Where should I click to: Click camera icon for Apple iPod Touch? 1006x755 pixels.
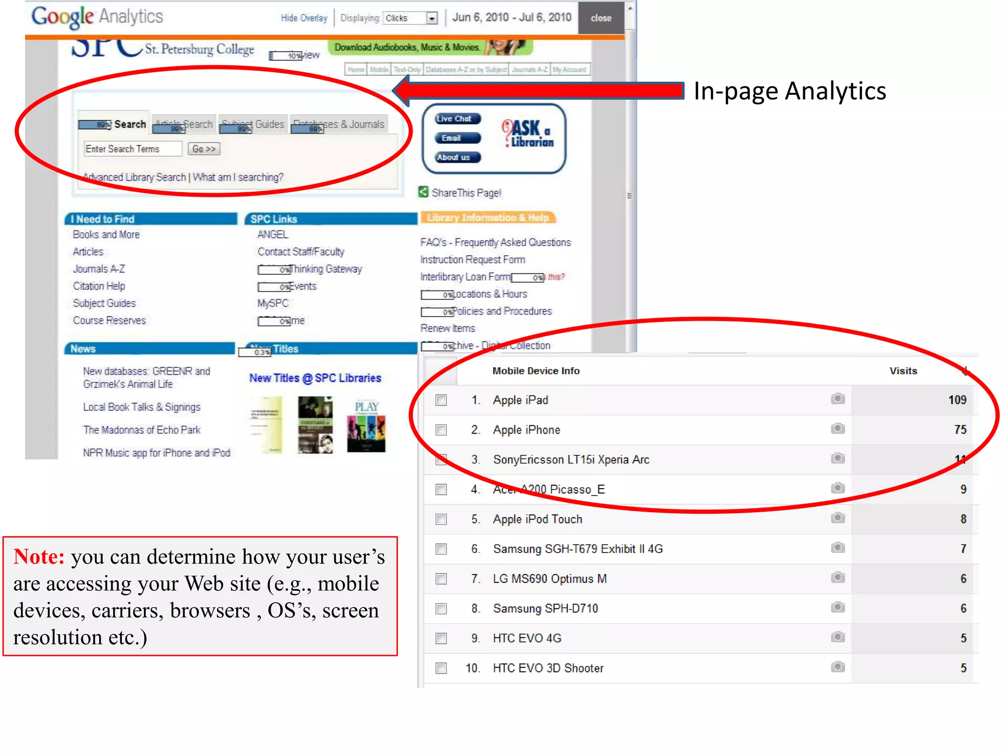[838, 518]
